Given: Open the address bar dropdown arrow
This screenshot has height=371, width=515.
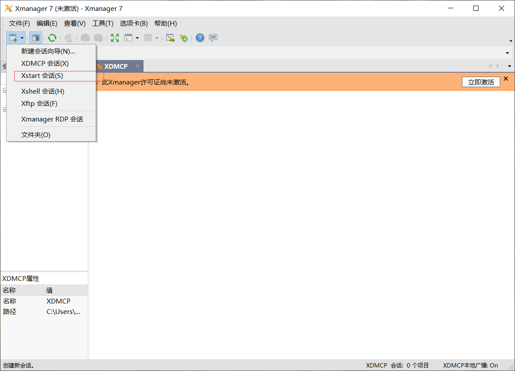Looking at the screenshot, I should [508, 53].
